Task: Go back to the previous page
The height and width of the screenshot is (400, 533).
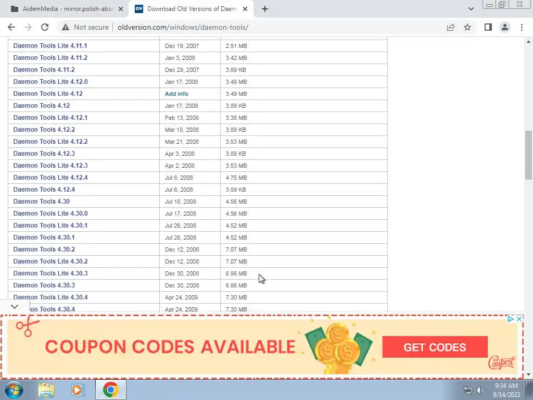Action: pyautogui.click(x=11, y=27)
